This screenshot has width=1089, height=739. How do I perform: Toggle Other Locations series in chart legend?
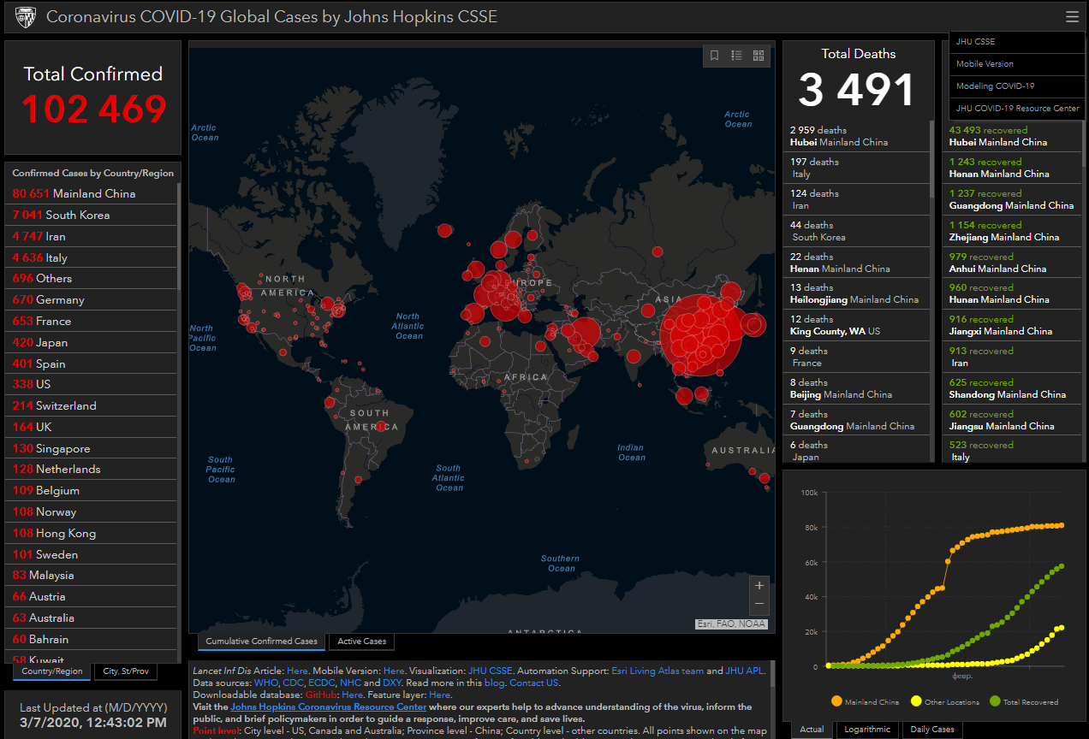[944, 701]
